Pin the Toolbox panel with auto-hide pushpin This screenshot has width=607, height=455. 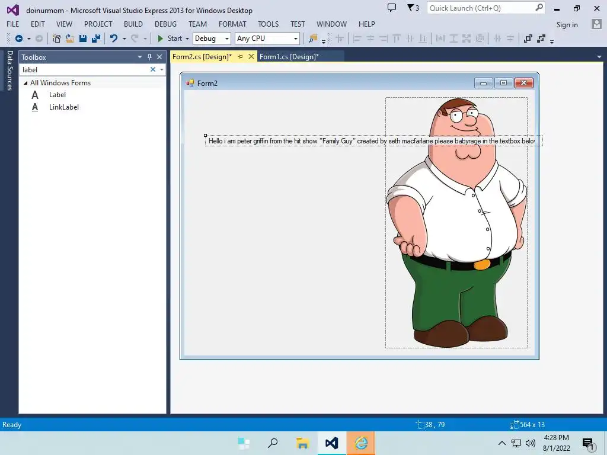(x=149, y=57)
